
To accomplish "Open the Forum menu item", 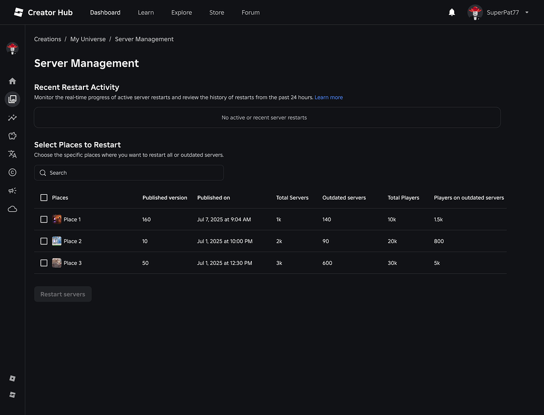I will tap(250, 12).
